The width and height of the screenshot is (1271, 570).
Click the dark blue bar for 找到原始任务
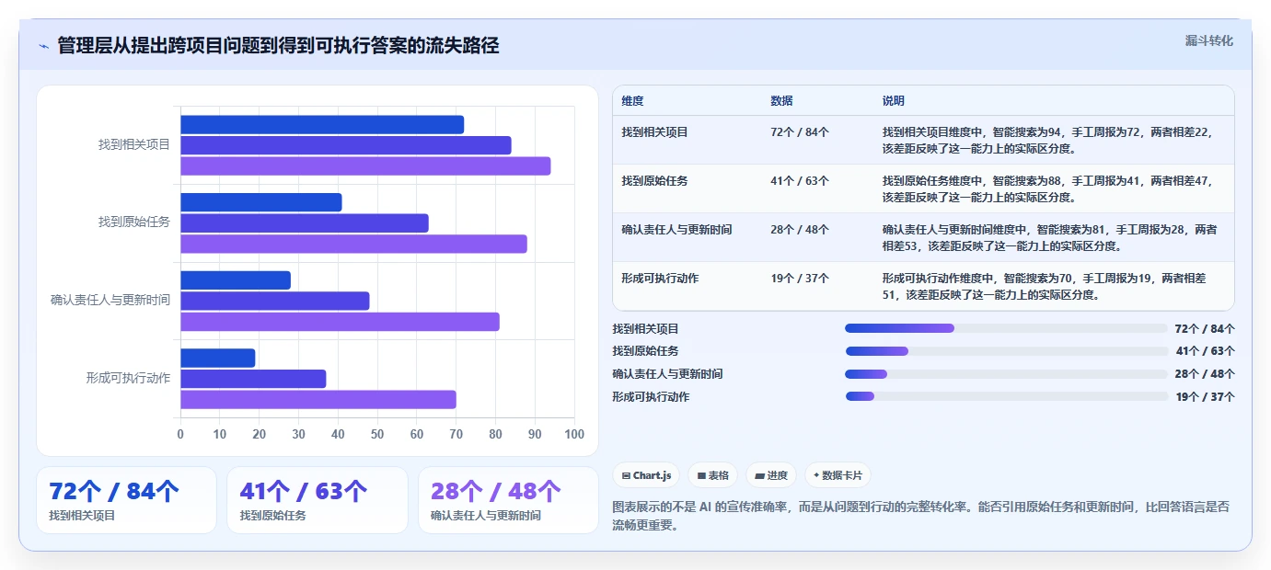pyautogui.click(x=261, y=202)
